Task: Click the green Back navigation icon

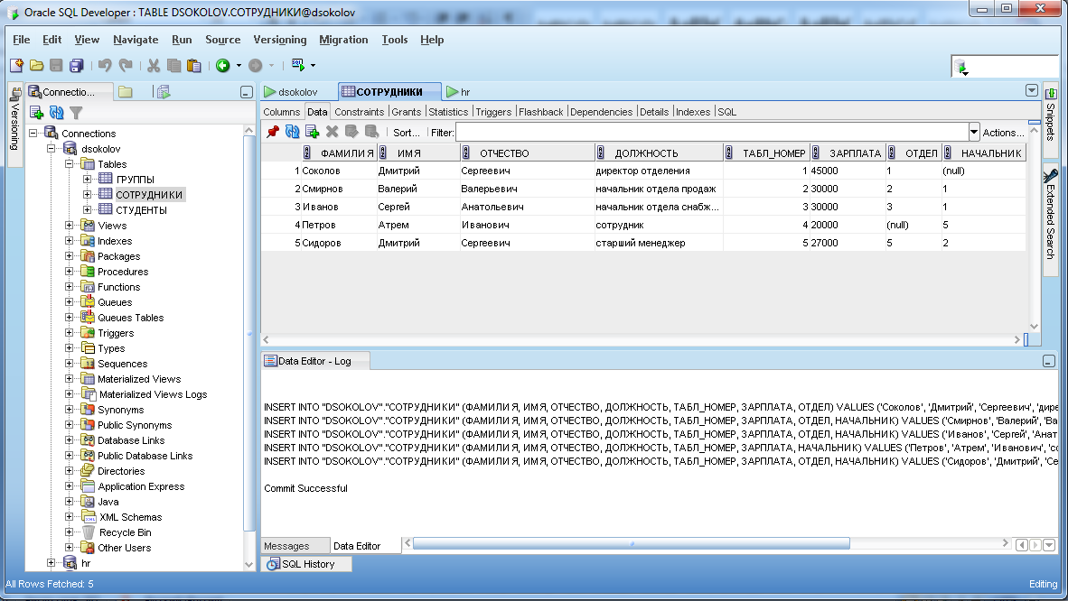Action: pyautogui.click(x=223, y=65)
